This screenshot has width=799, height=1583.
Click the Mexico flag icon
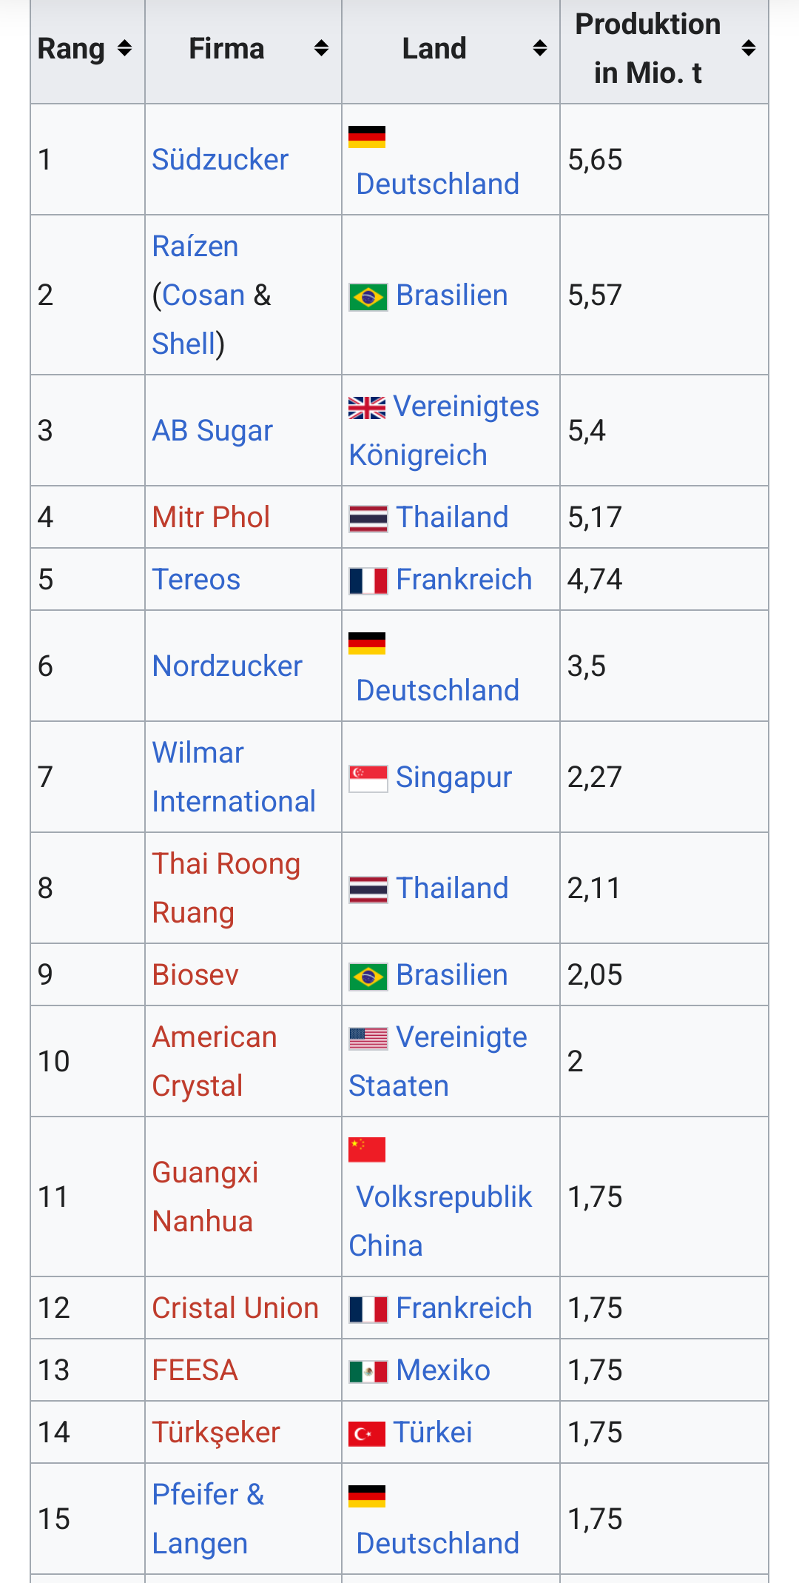click(368, 1372)
